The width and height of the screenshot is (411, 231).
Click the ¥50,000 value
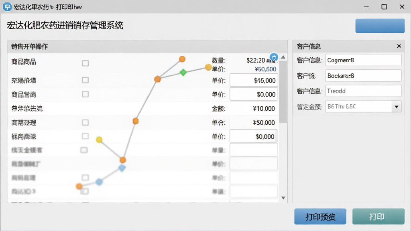pos(264,123)
